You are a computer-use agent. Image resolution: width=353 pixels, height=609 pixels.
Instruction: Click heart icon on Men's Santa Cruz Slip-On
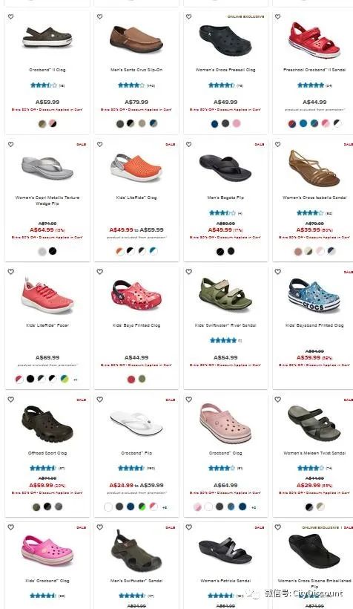[99, 16]
